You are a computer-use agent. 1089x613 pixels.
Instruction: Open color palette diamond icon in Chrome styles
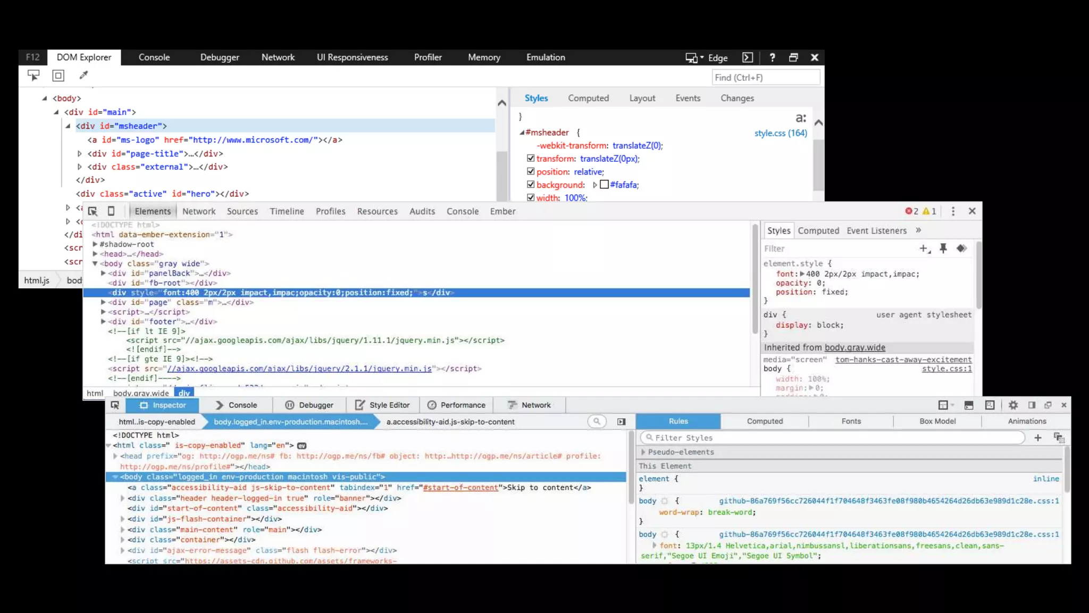pos(961,248)
